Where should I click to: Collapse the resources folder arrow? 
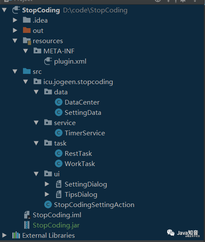[15, 41]
